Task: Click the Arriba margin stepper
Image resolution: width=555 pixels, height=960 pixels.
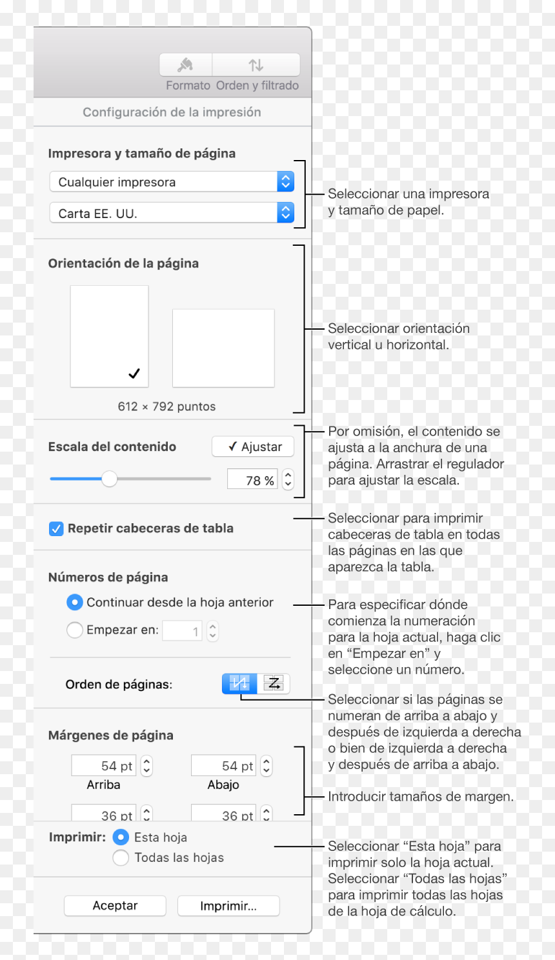Action: [146, 766]
